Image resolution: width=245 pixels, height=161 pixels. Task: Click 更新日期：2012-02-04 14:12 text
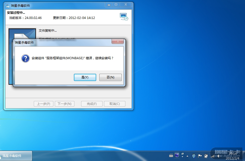tap(74, 18)
